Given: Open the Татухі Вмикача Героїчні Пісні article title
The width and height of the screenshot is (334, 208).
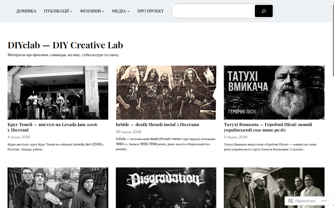Looking at the screenshot, I should point(268,127).
